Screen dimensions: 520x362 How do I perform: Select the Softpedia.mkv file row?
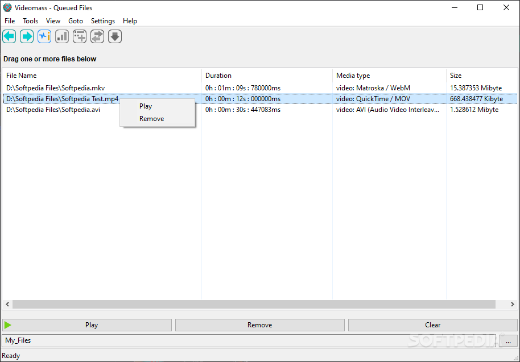(259, 88)
